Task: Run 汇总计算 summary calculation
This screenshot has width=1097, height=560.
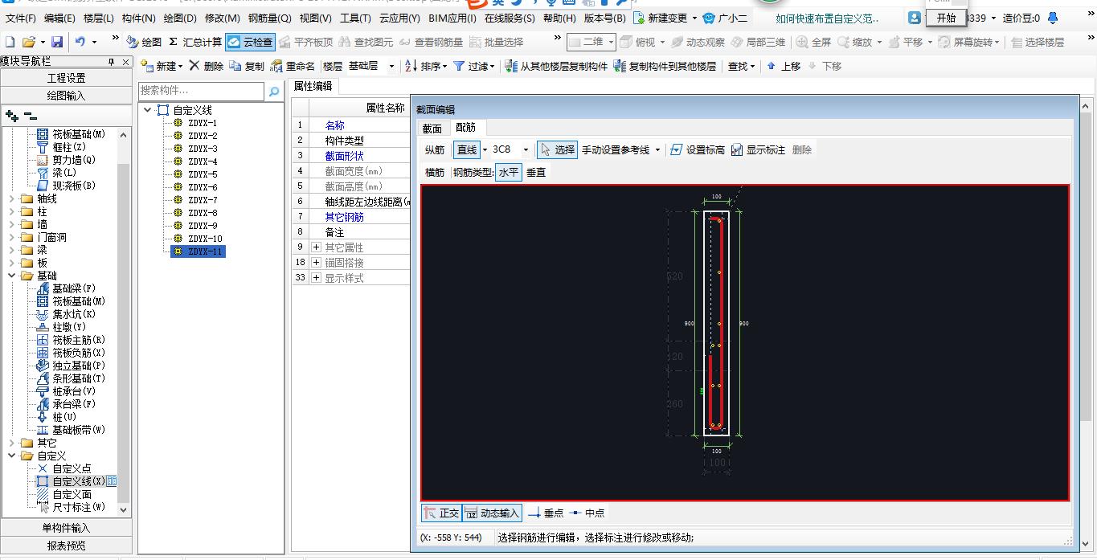Action: (195, 42)
